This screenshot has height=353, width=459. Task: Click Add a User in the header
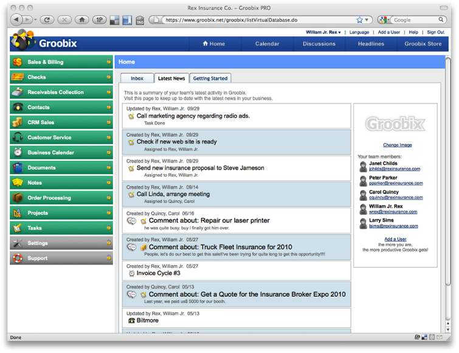click(388, 32)
